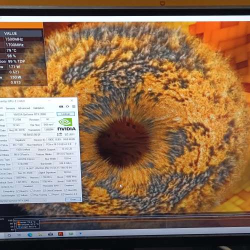The width and height of the screenshot is (250, 250).
Task: Click the 0.621 value in overlay
Action: [x=14, y=72]
